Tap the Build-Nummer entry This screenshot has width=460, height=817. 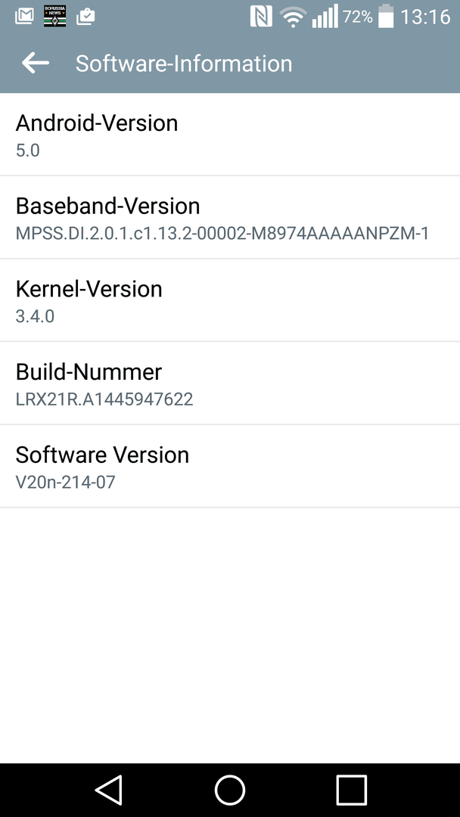click(230, 384)
